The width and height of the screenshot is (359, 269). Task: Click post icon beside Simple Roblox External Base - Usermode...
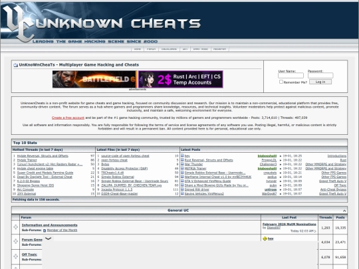click(x=182, y=173)
